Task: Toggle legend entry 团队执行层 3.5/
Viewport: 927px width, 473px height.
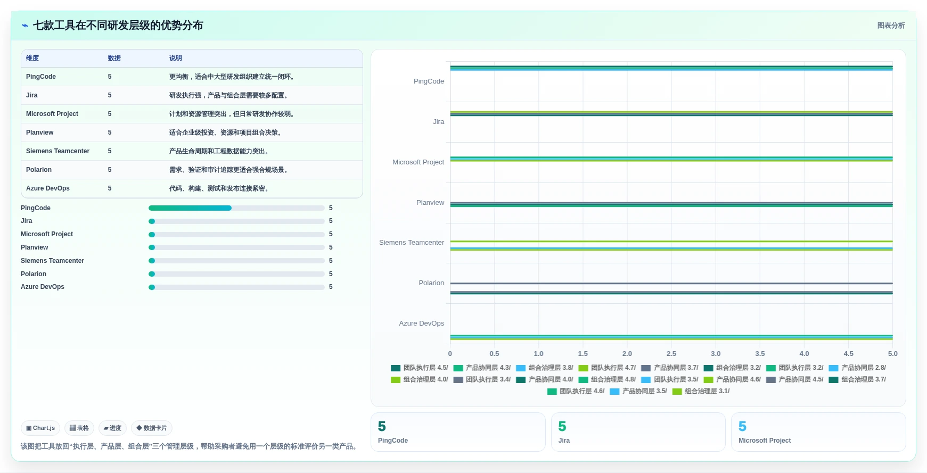Action: (670, 379)
